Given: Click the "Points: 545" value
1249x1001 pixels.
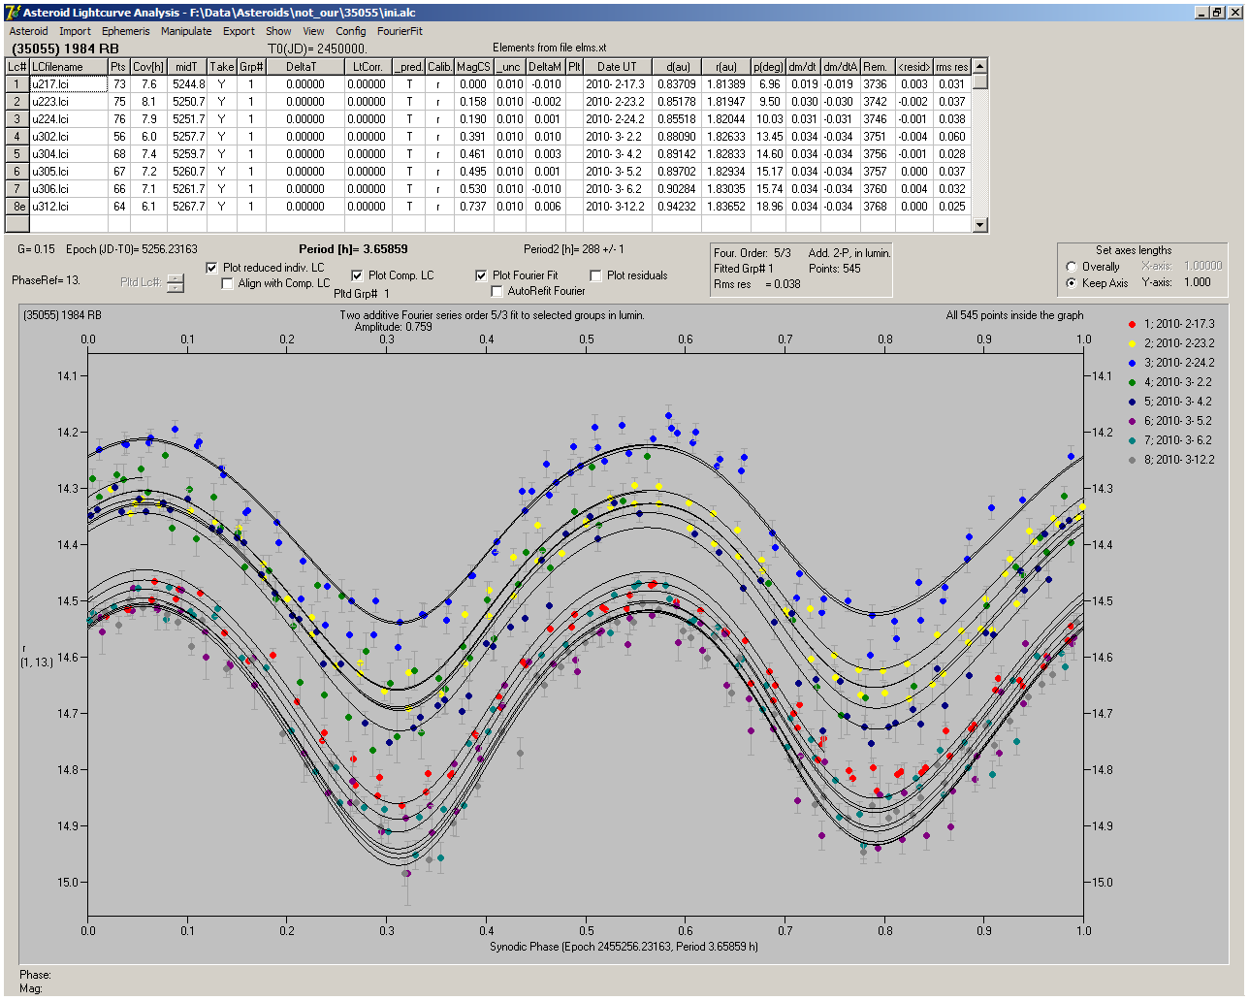Looking at the screenshot, I should [835, 269].
